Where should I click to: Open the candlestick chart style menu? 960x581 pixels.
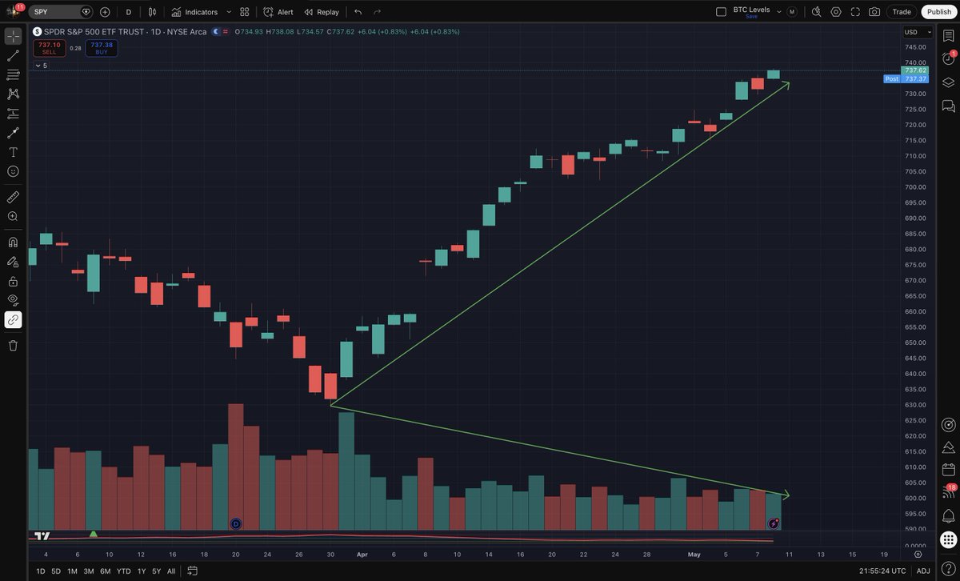[x=152, y=12]
